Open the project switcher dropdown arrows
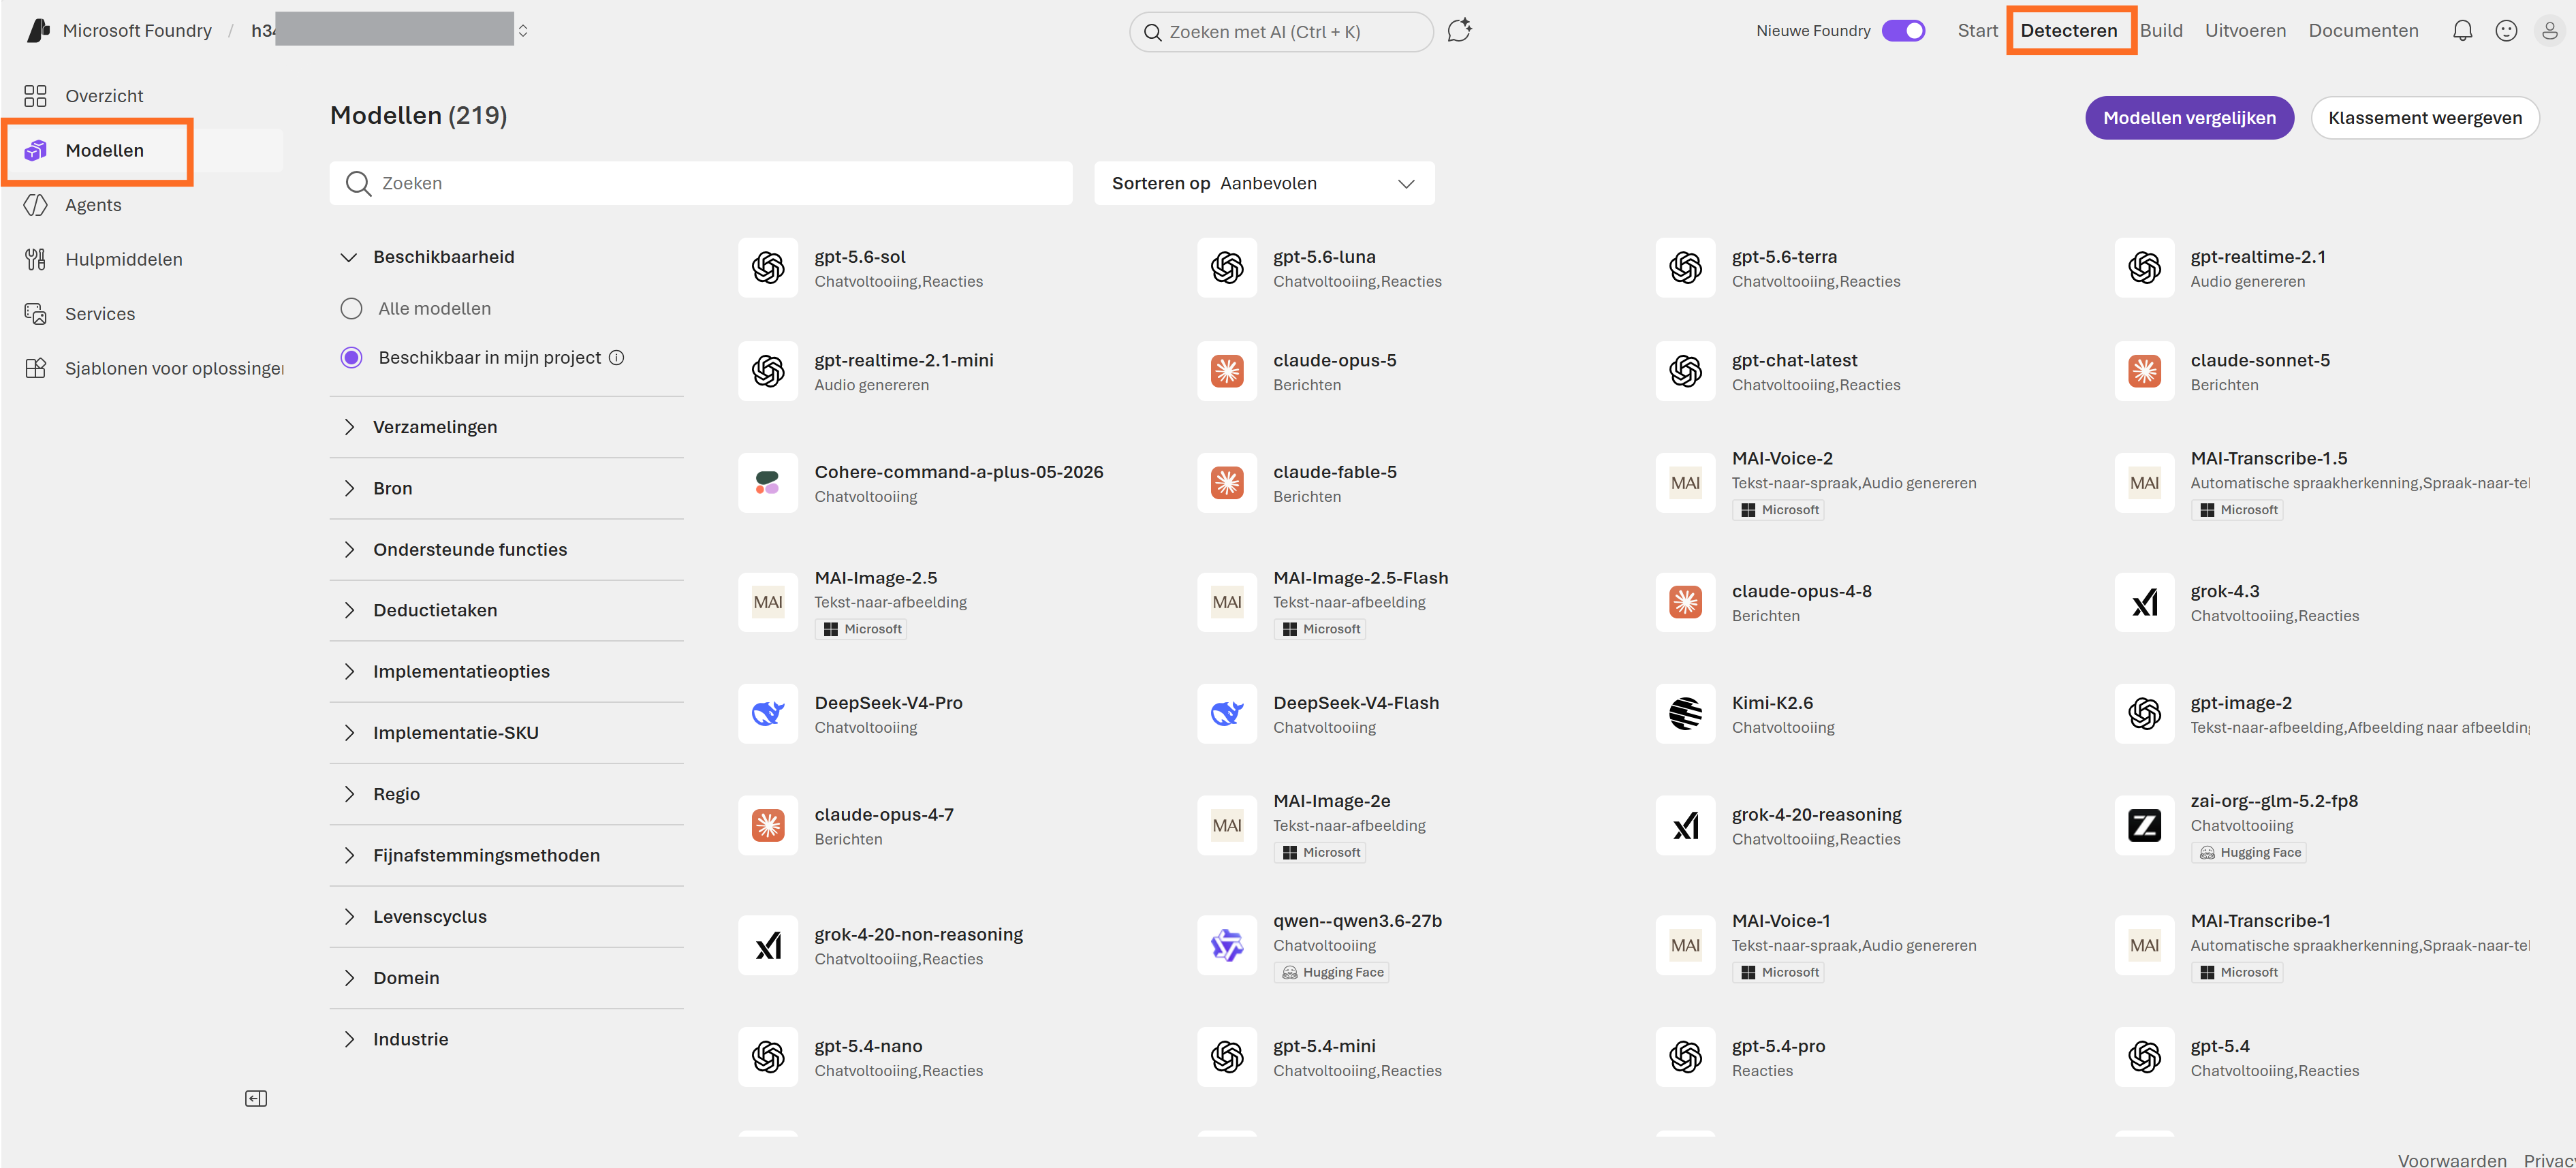The image size is (2576, 1168). pyautogui.click(x=523, y=31)
